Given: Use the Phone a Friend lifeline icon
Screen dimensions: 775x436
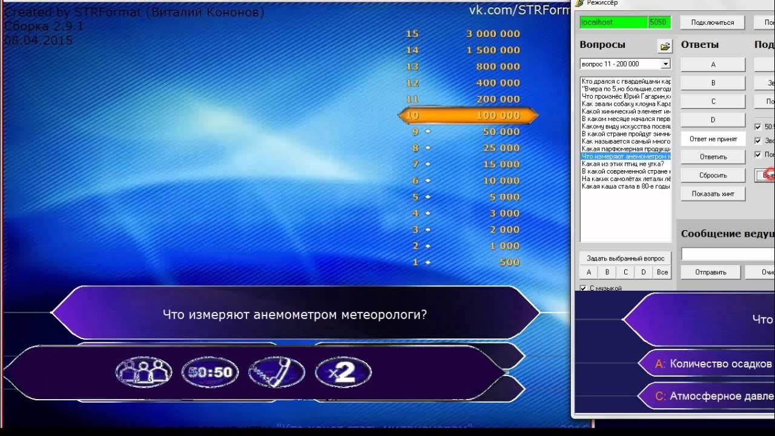Looking at the screenshot, I should (277, 372).
